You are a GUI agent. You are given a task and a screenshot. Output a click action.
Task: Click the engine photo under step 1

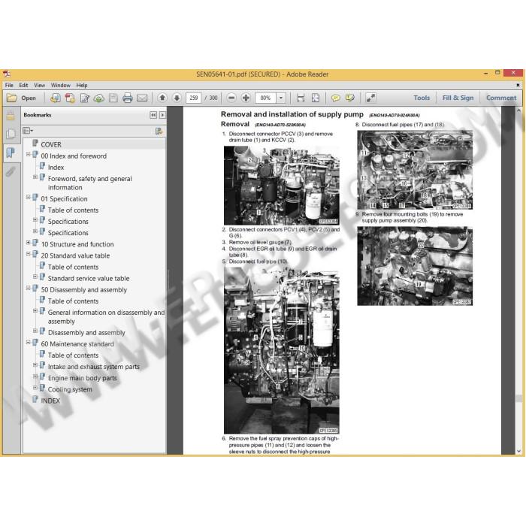click(x=282, y=186)
